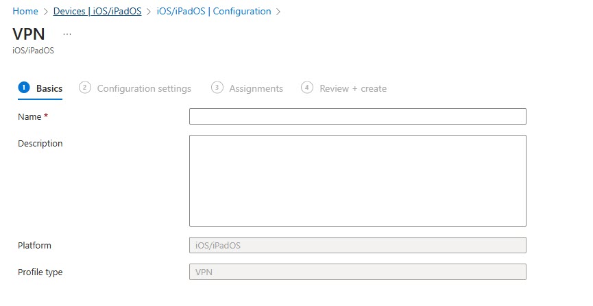Go back to iOS/iPadOS | Configuration breadcrumb

click(x=213, y=12)
